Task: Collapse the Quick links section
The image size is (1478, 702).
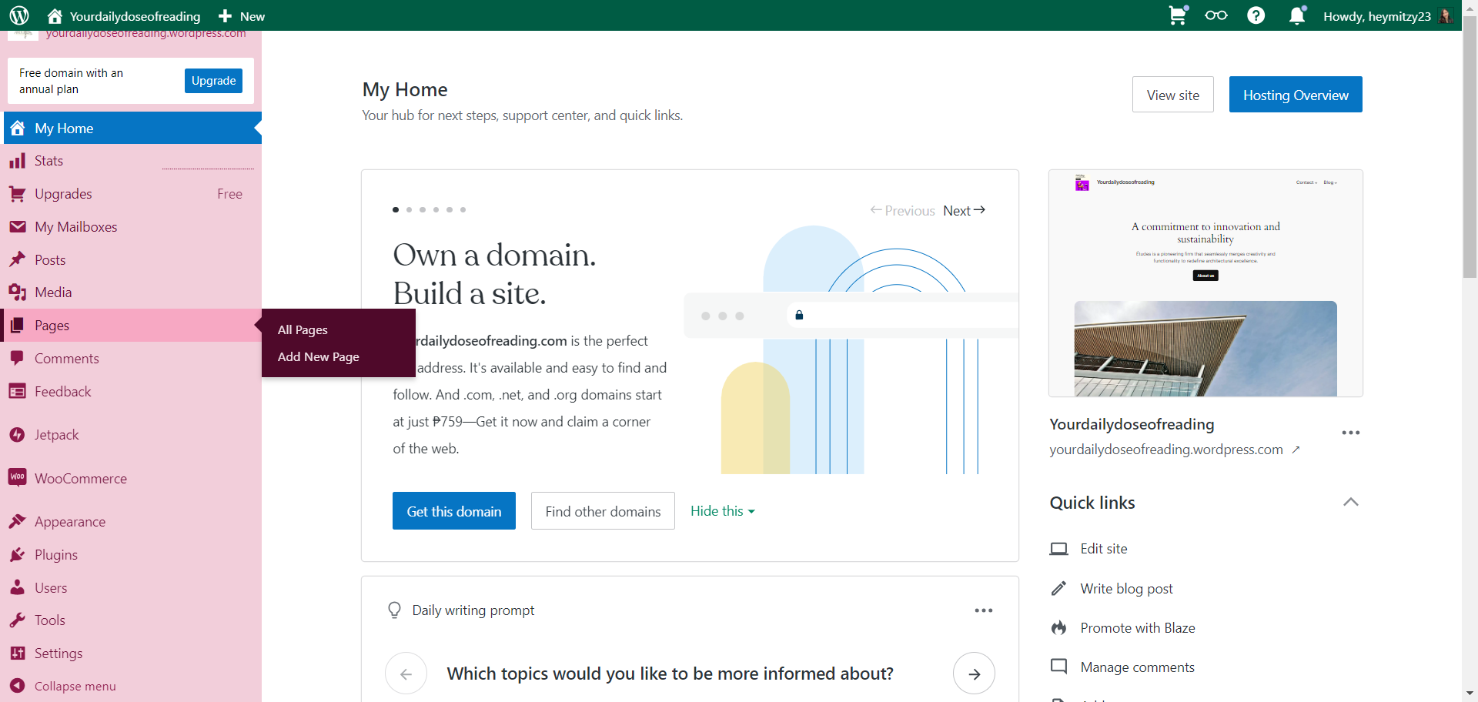Action: 1351,502
